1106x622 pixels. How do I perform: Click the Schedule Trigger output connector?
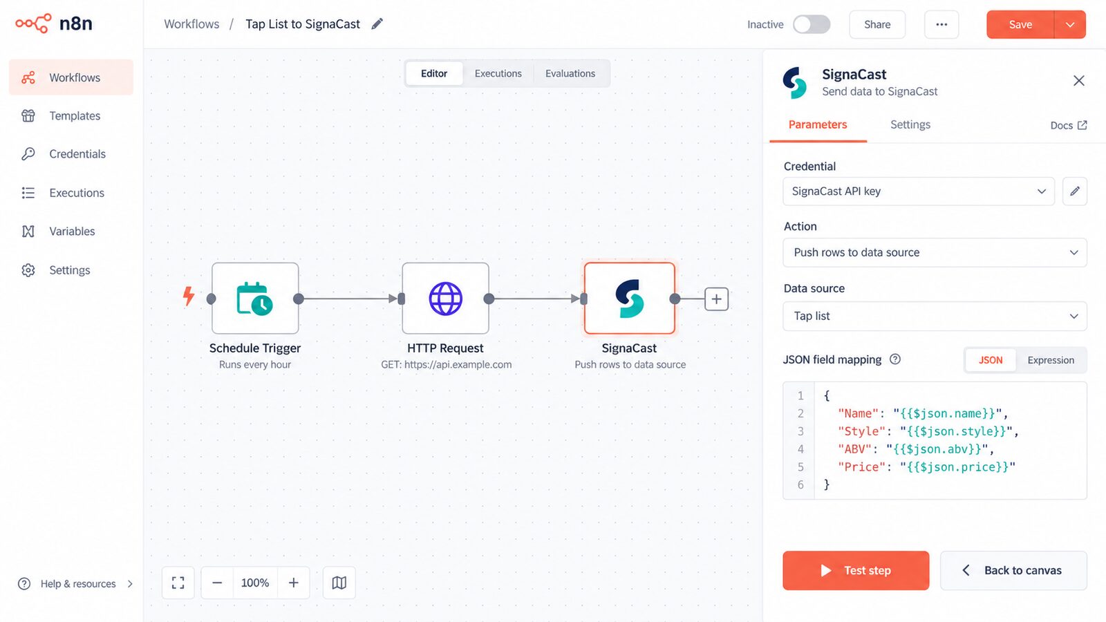pos(299,299)
